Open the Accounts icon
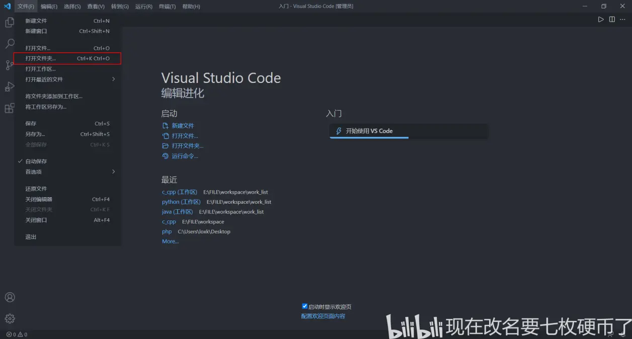 coord(10,297)
